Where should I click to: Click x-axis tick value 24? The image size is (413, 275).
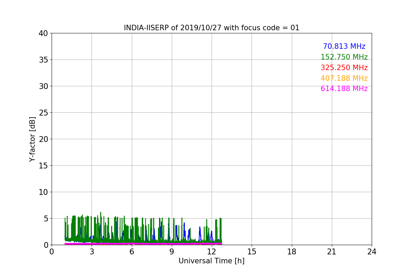tap(372, 252)
